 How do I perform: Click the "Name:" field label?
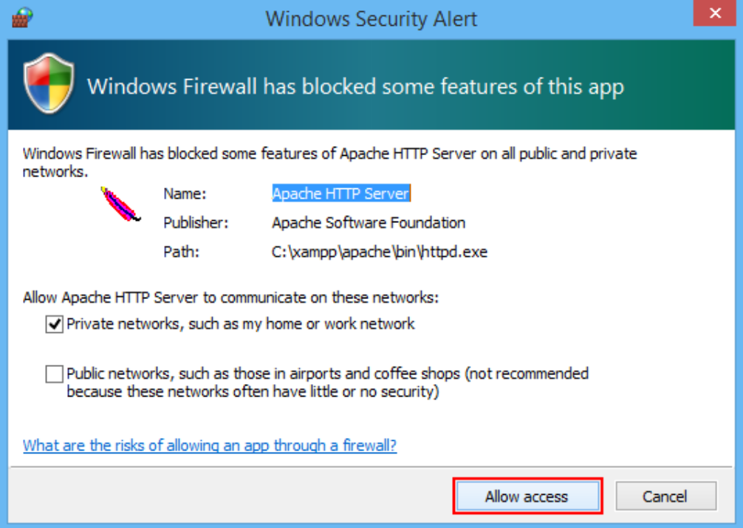[185, 193]
